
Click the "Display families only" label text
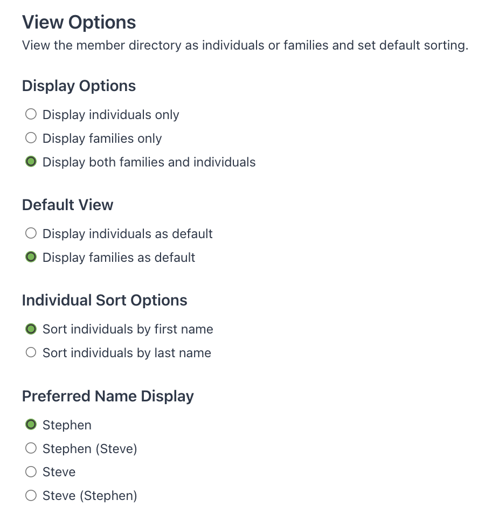102,138
